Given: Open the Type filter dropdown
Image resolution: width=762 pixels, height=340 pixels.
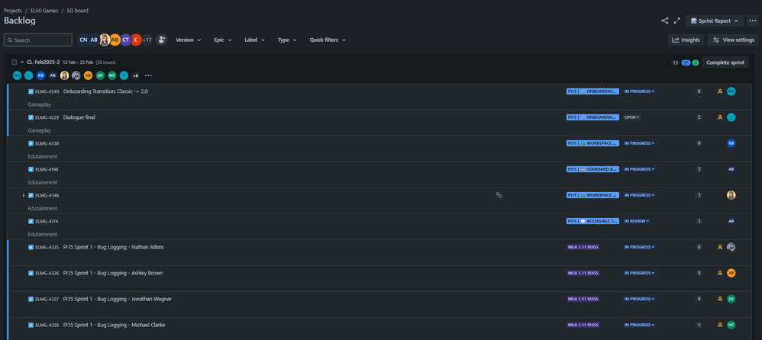Looking at the screenshot, I should tap(287, 40).
